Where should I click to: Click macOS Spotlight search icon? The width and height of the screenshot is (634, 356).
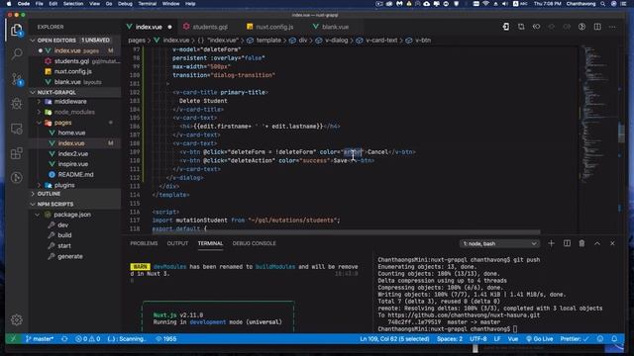point(603,4)
